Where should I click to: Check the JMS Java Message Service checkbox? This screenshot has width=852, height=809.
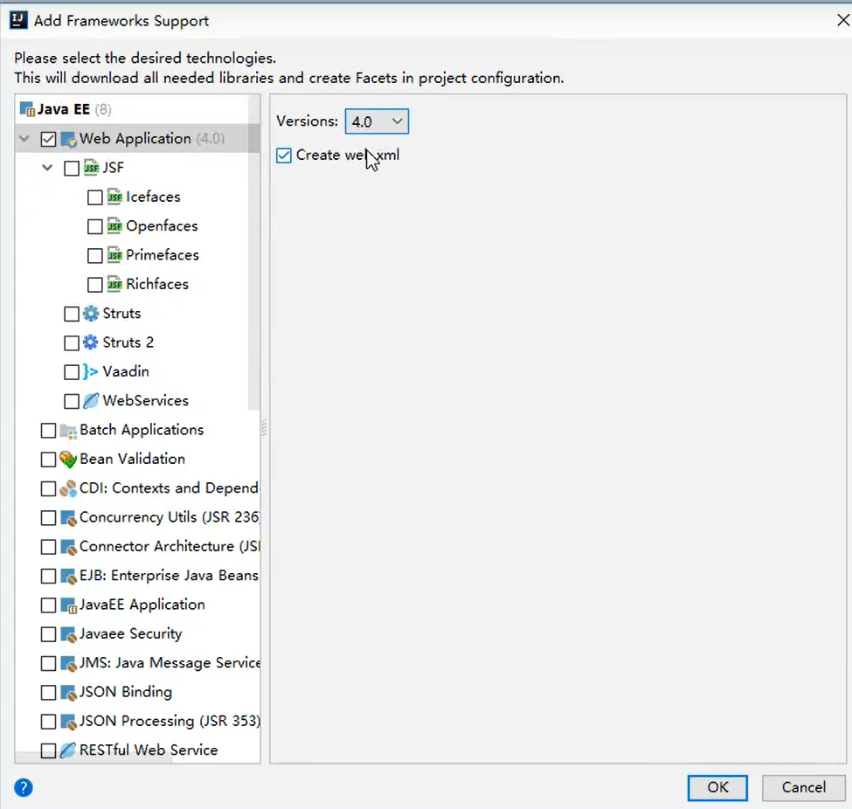click(48, 663)
